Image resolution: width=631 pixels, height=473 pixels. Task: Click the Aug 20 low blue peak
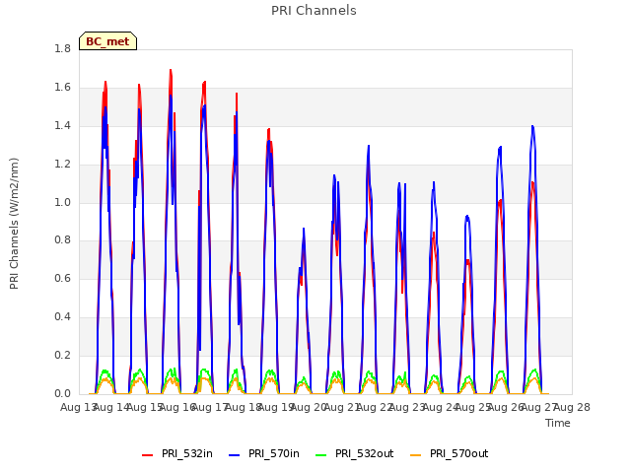tap(304, 229)
